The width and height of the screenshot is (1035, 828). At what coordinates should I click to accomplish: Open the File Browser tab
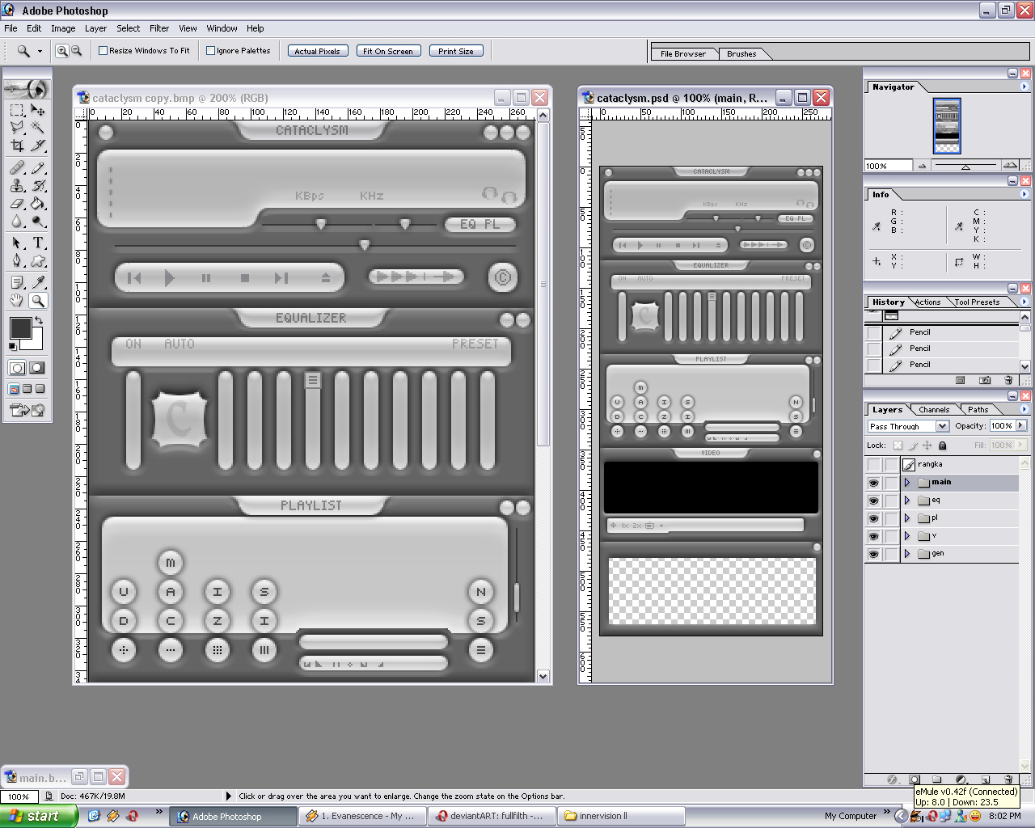[x=683, y=54]
